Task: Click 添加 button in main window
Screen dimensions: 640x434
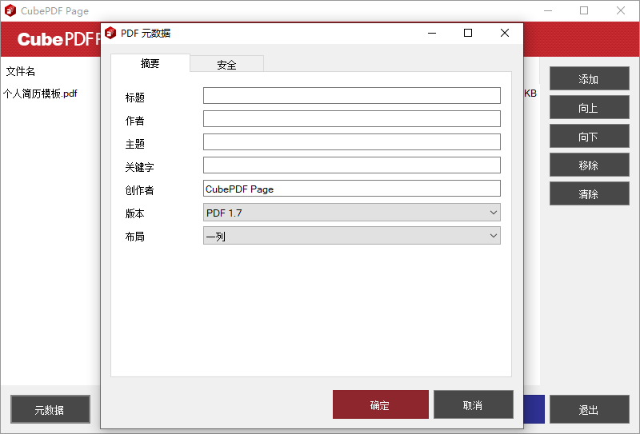Action: 589,78
